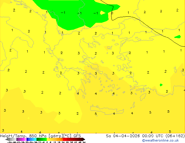Pick the bright red segment above label 24
Viewport: 185px width, 143px height.
pyautogui.click(x=64, y=139)
